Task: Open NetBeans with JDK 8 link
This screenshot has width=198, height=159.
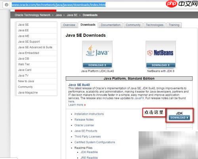Action: tap(161, 71)
